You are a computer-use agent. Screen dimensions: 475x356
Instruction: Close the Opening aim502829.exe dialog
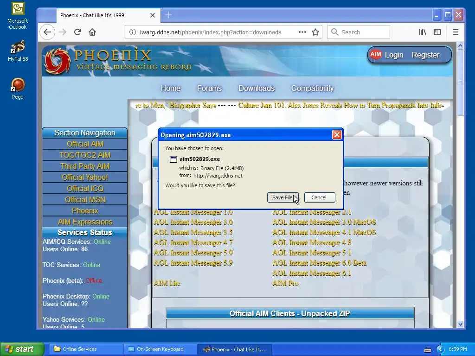(337, 135)
